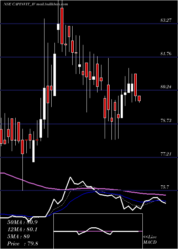Click the 12MA : 80.1 readout
This screenshot has height=249, width=178.
[22, 229]
